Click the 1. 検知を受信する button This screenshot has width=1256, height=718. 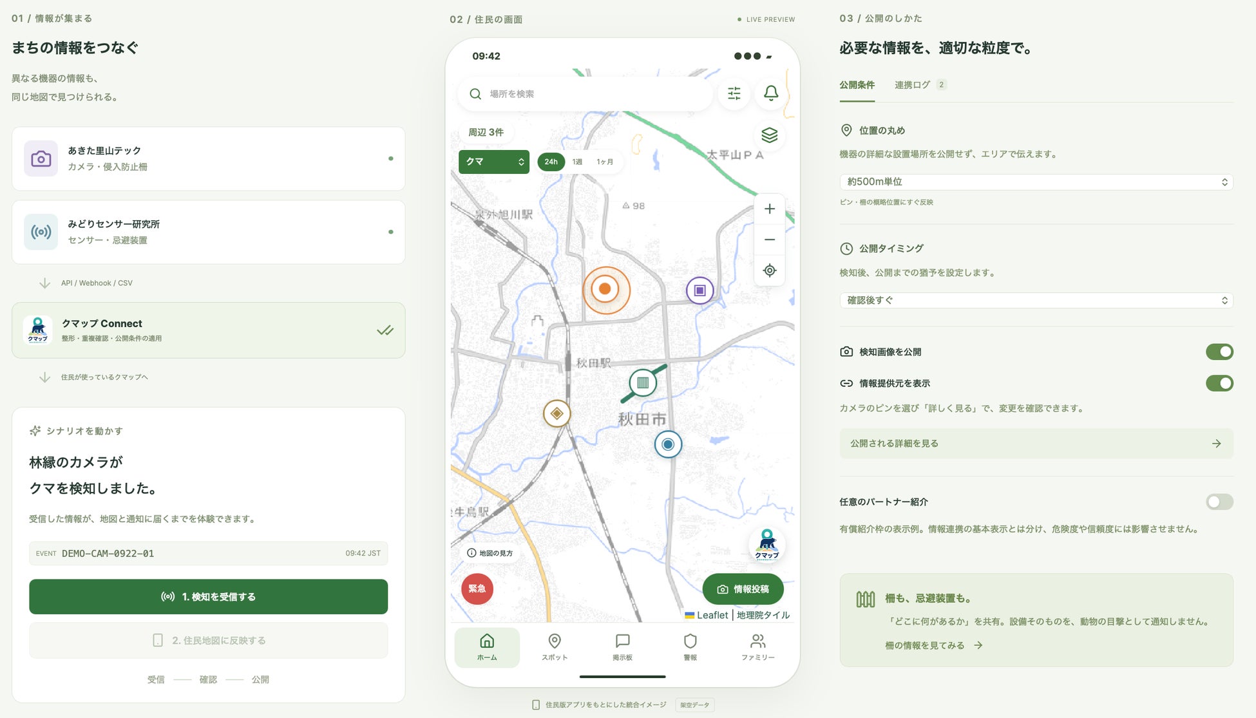(208, 596)
